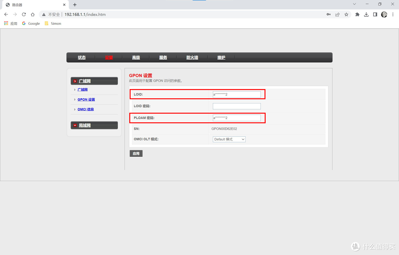Open the downloads icon
Screen dimensions: 399x255
coord(366,14)
